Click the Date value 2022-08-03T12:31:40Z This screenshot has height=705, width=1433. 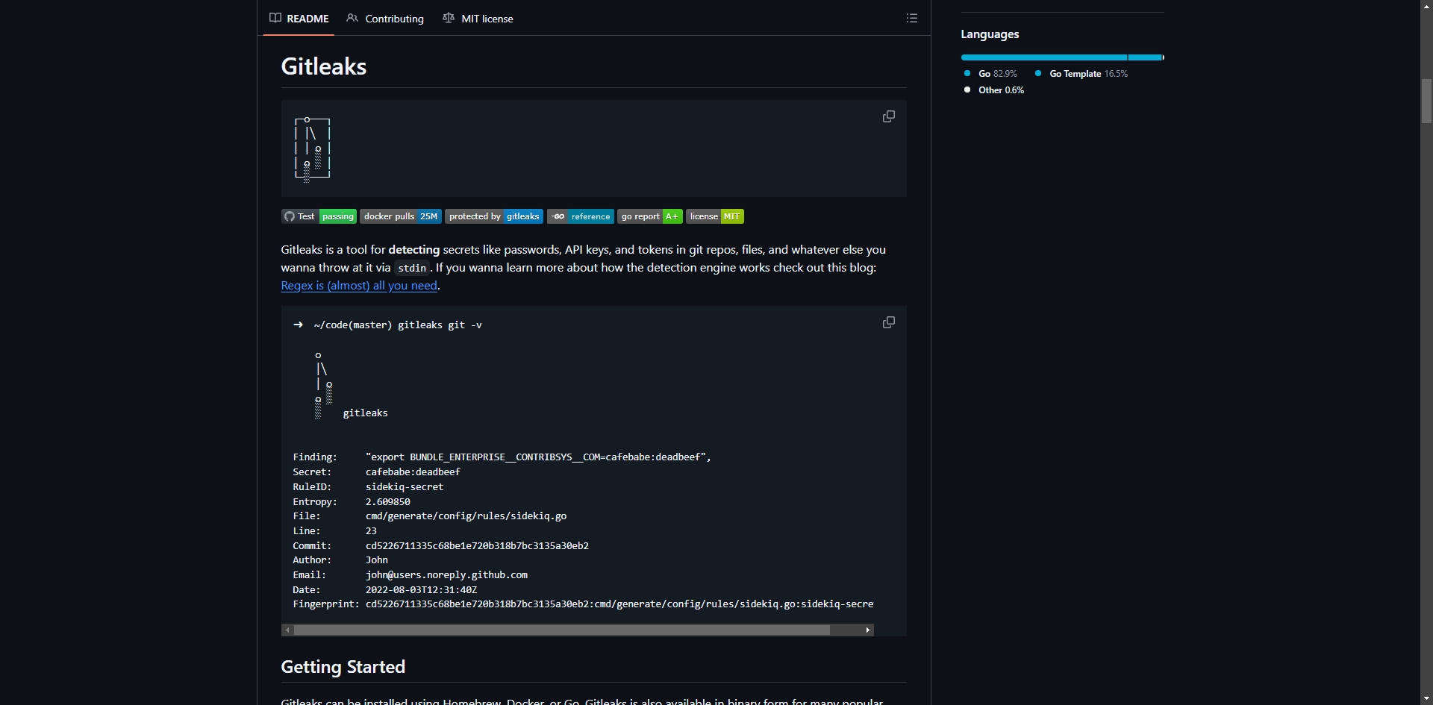click(x=421, y=590)
